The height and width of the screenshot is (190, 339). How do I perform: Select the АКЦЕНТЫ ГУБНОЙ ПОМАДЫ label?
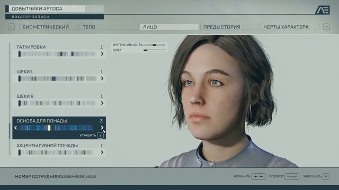coord(47,146)
